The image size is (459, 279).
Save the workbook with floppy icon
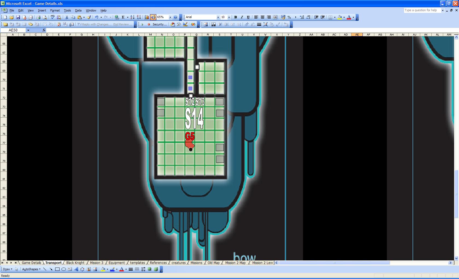pyautogui.click(x=18, y=17)
